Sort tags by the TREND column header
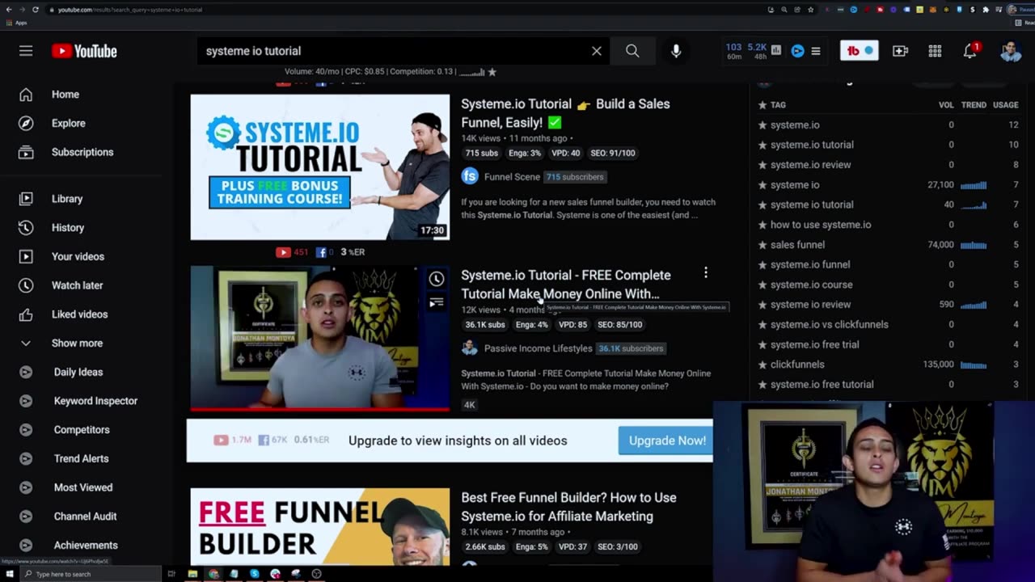1035x582 pixels. [974, 105]
